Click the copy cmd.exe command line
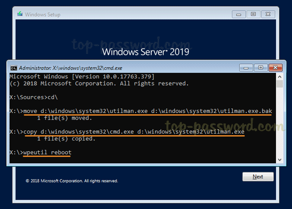 [x=127, y=132]
